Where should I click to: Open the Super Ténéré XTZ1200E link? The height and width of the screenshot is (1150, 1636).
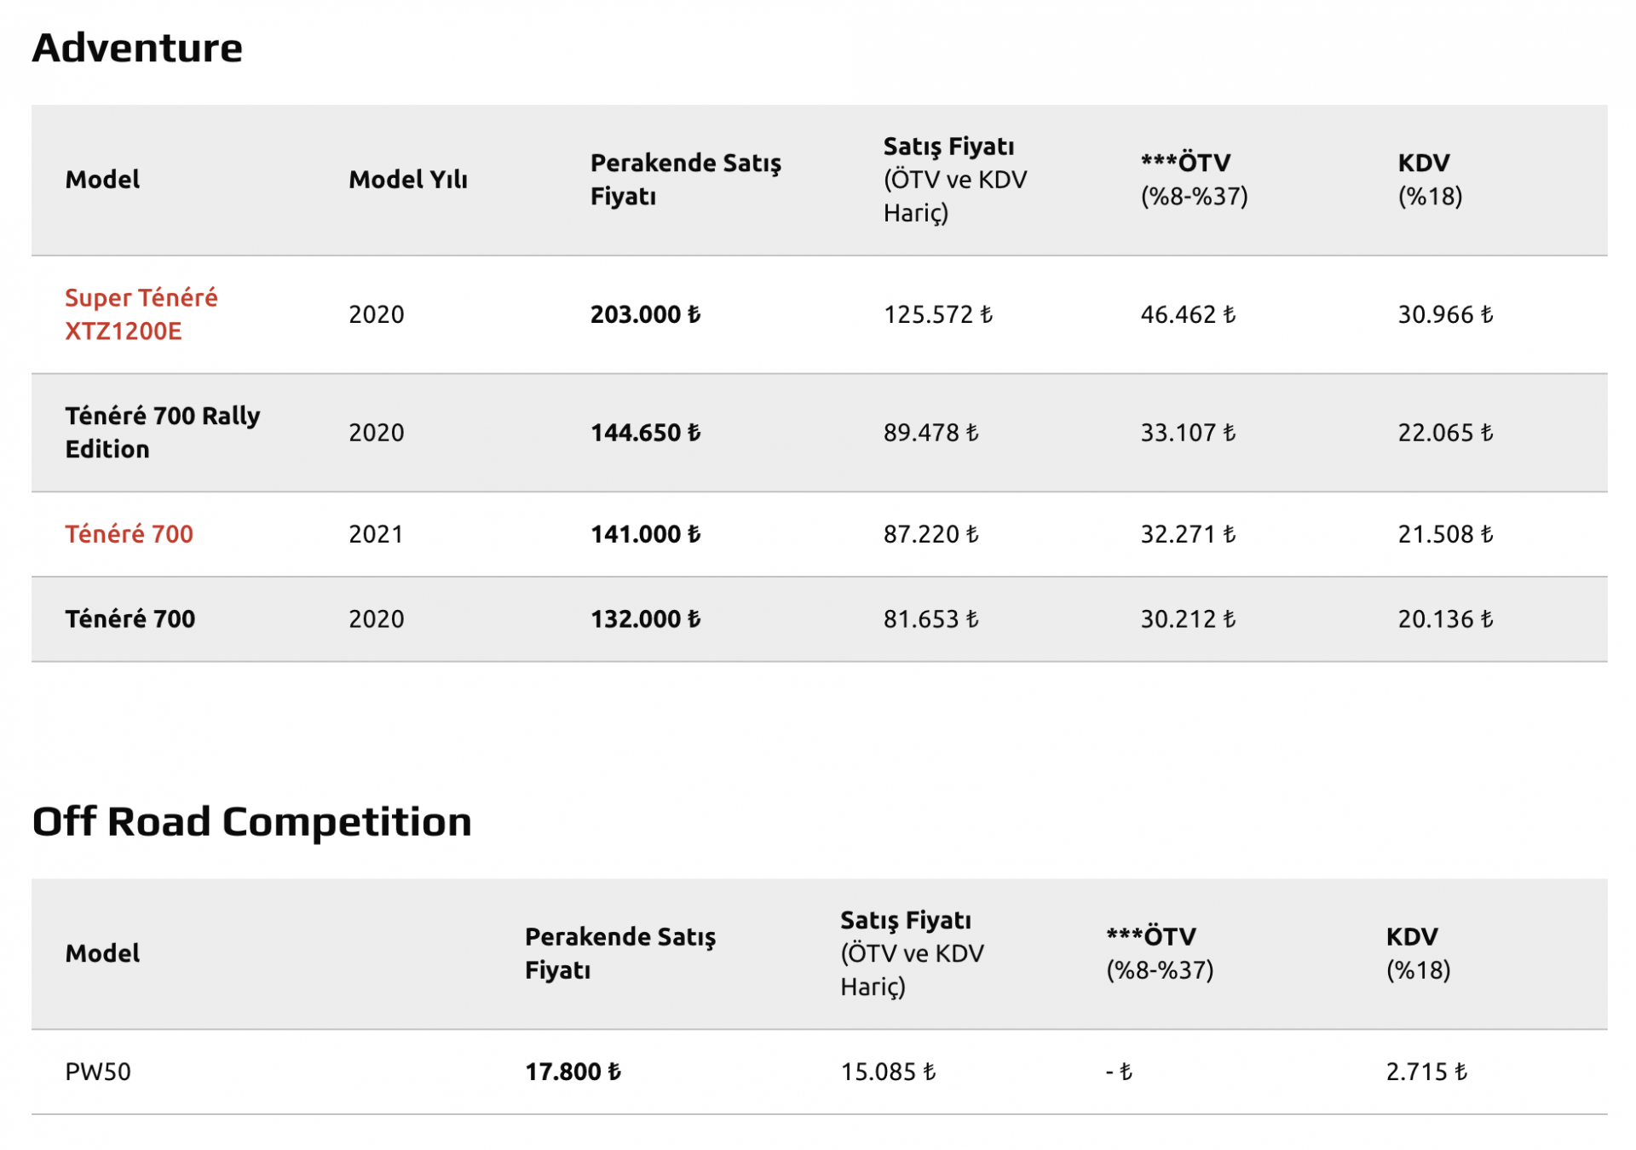coord(141,314)
